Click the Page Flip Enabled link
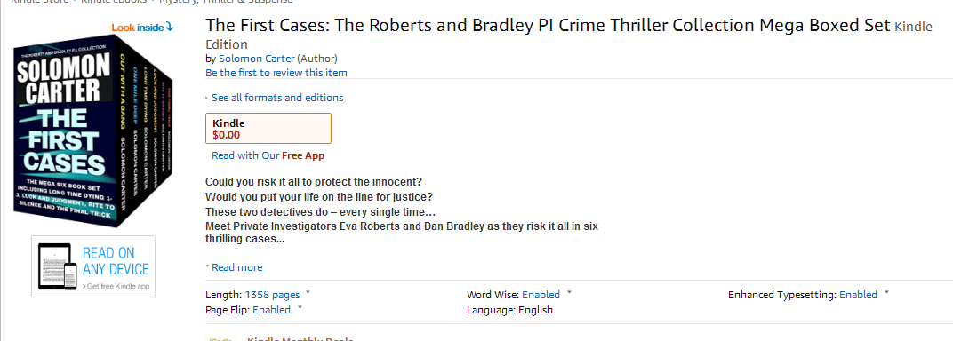This screenshot has height=341, width=969. click(271, 310)
